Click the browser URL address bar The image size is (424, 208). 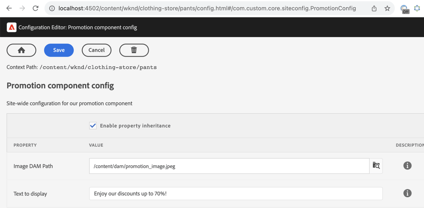pos(207,8)
